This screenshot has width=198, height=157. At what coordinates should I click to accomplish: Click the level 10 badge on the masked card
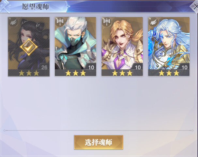pos(91,67)
